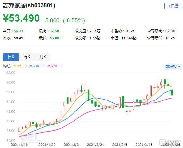Click the 35.00 price axis label
183x148 pixels.
(11, 131)
